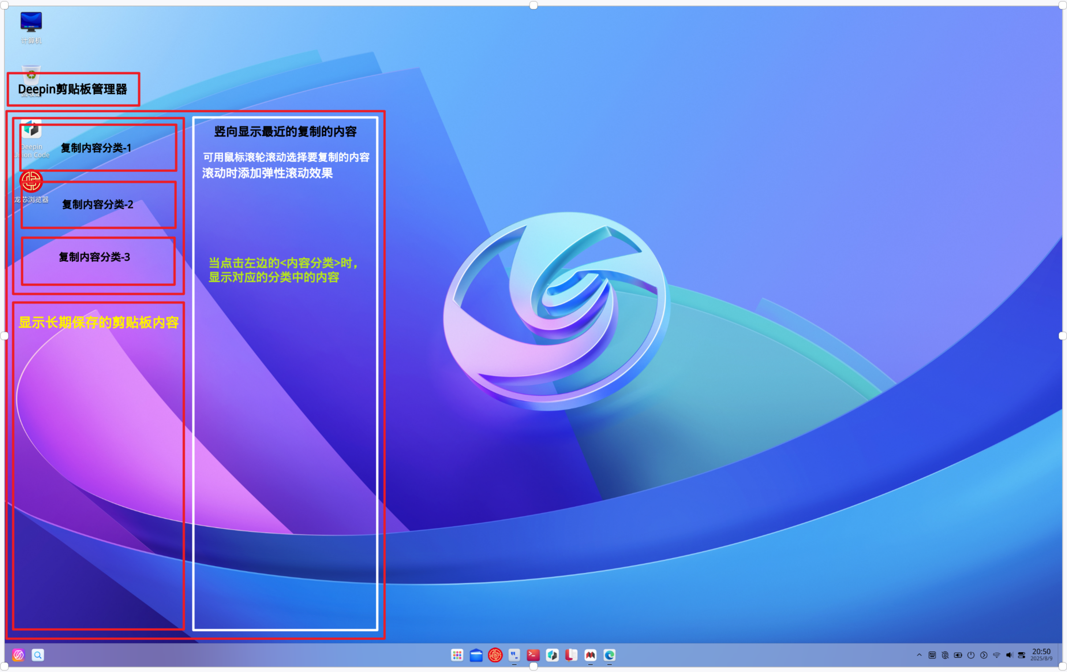
Task: Click the 复制内容分类-3 category box
Action: tap(98, 261)
